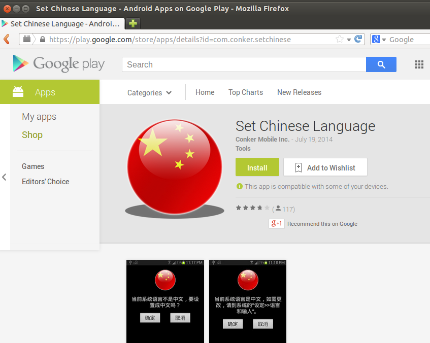Click the 117 ratings count
430x343 pixels.
click(288, 209)
